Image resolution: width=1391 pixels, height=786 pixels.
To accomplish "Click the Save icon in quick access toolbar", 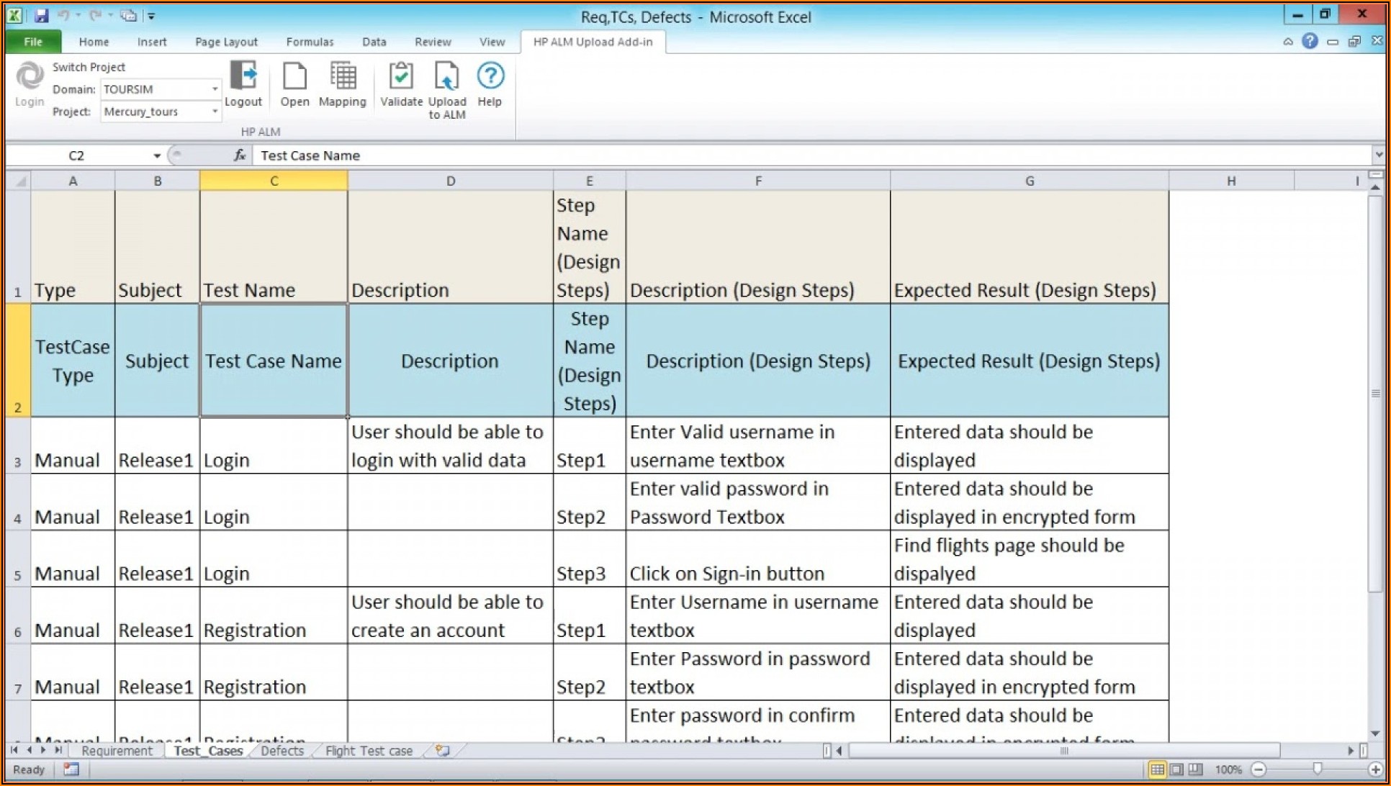I will (41, 15).
